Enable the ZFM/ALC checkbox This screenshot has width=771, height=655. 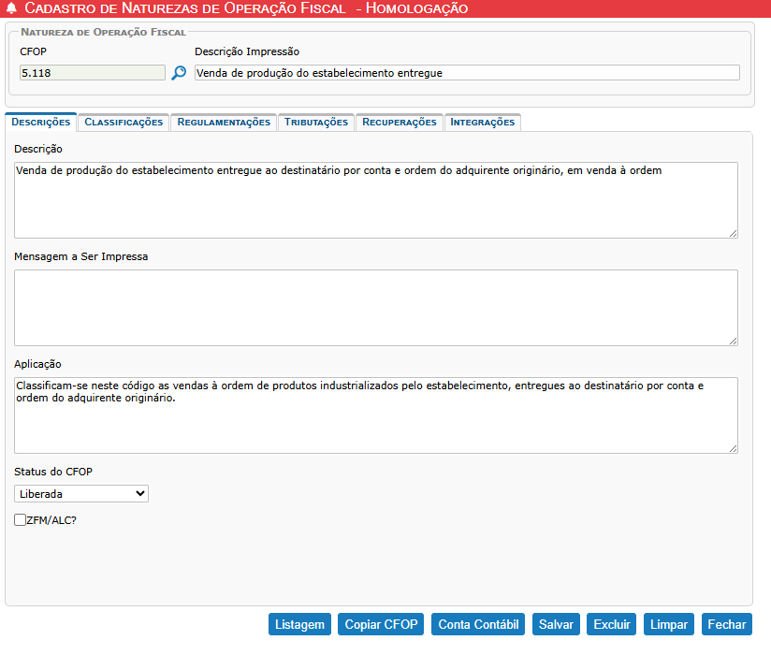(21, 519)
